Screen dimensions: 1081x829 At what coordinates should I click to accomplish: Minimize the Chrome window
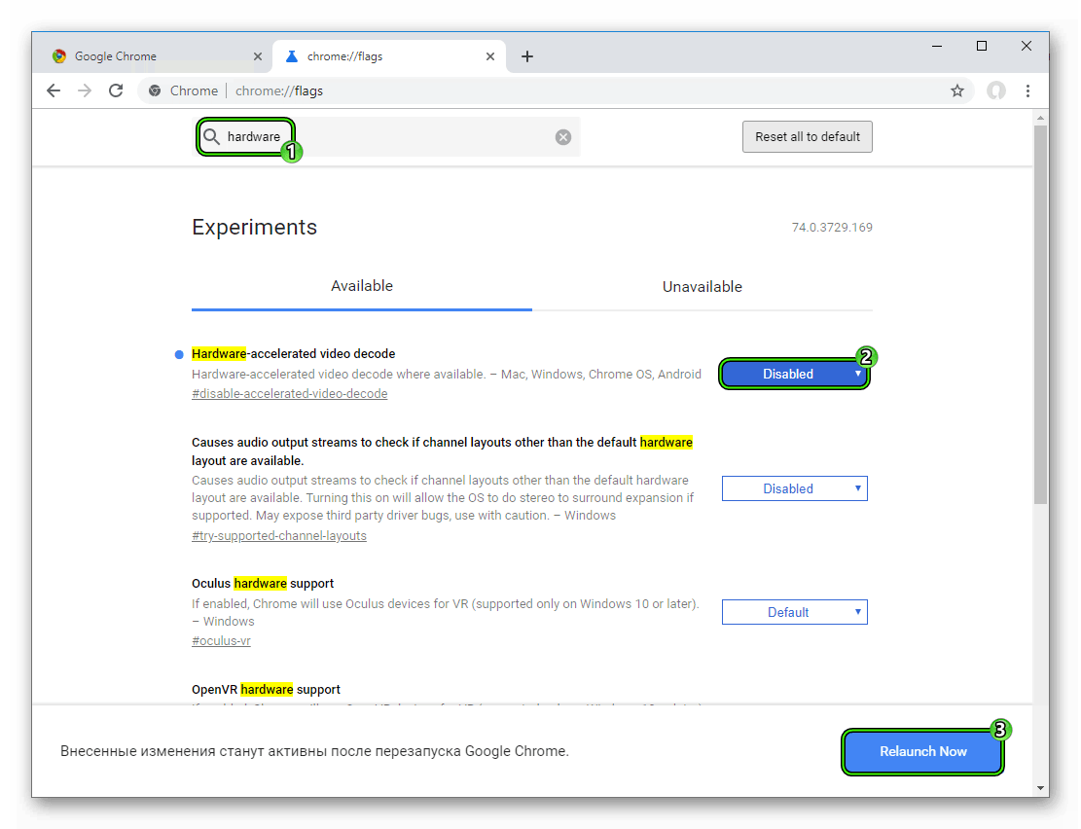coord(937,46)
